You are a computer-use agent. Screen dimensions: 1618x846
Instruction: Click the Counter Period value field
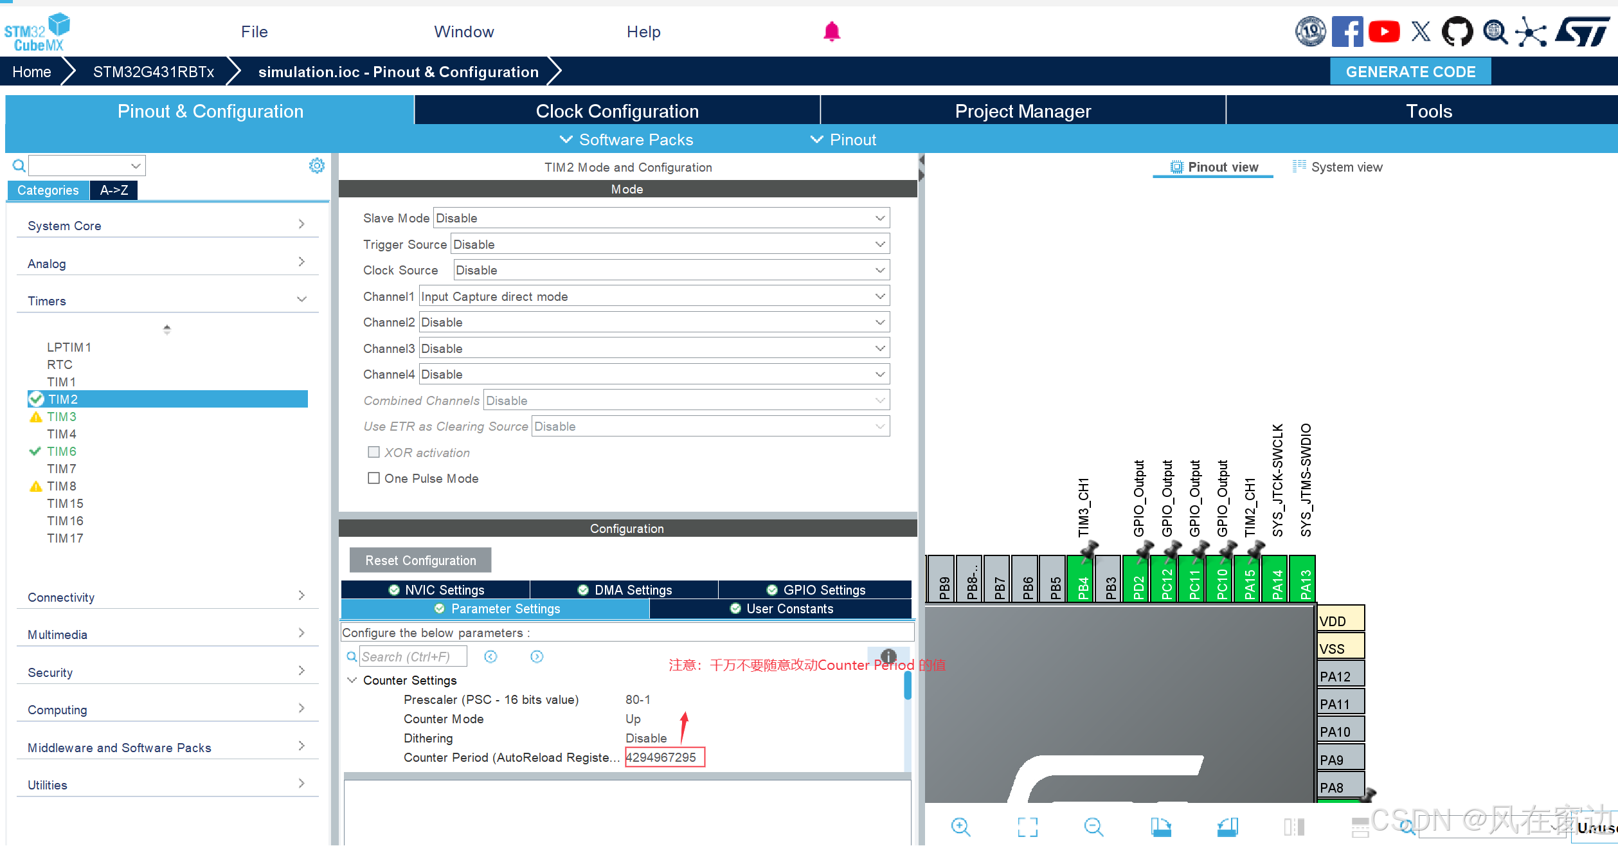click(x=662, y=757)
